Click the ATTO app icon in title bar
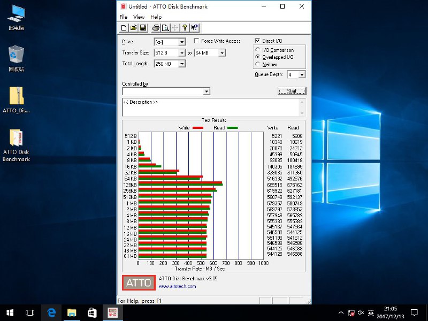Screen dimensions: 428x321 coord(124,6)
